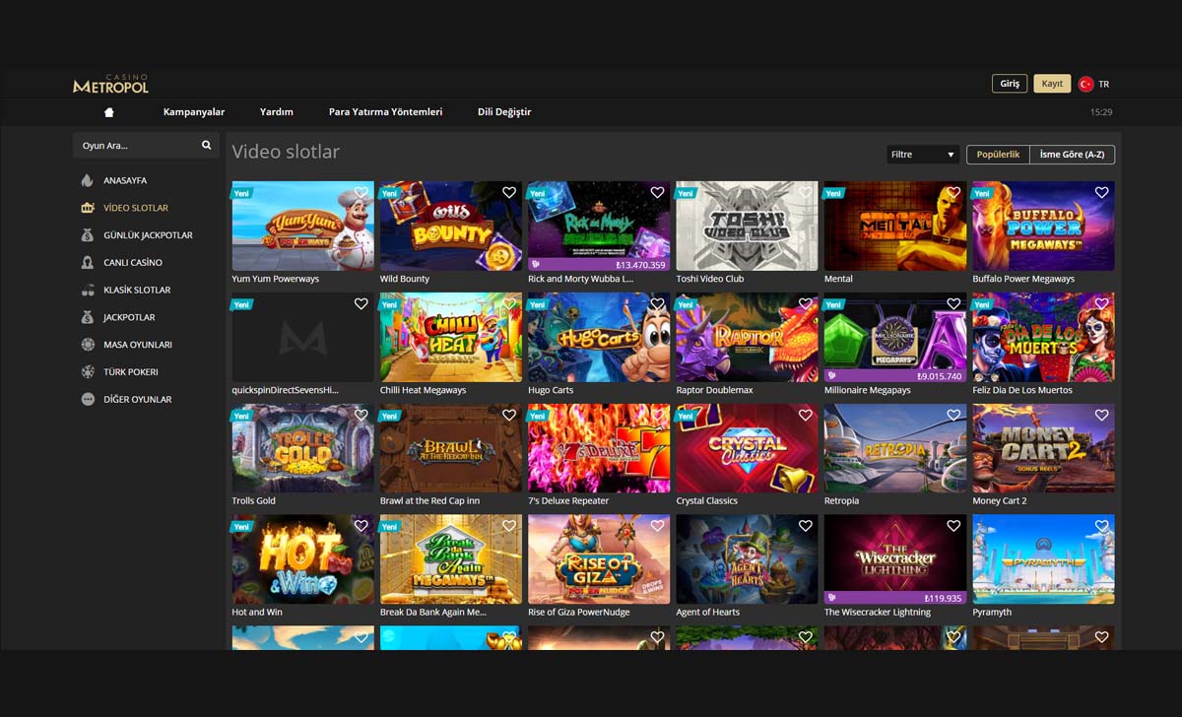Favorite Buffalo Power Megaways with heart
The width and height of the screenshot is (1182, 717).
1101,193
